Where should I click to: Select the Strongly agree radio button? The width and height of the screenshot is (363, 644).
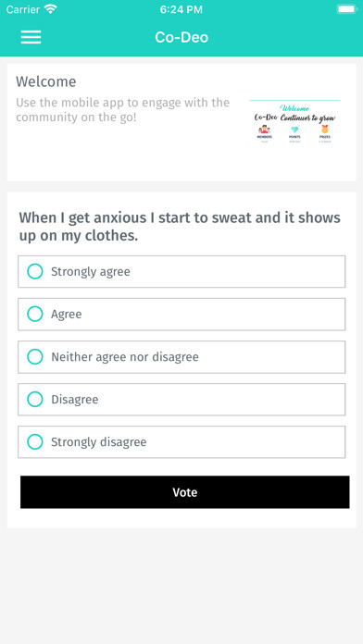35,271
